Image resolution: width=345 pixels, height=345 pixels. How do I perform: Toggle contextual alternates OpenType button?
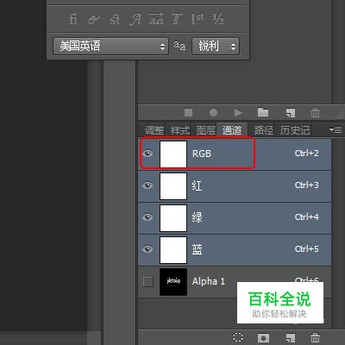tap(94, 20)
